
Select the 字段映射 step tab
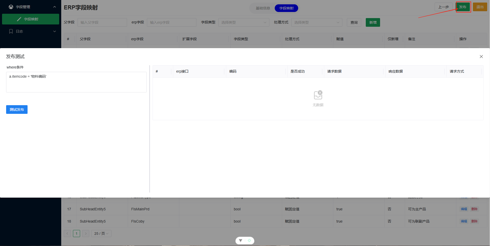click(x=286, y=8)
